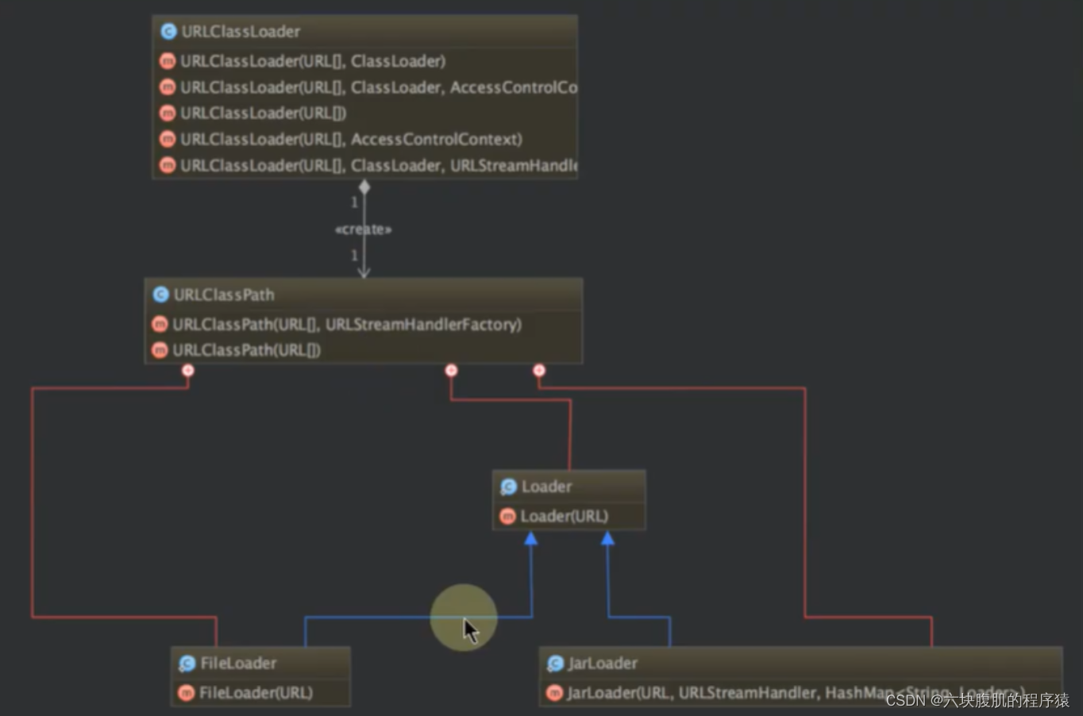
Task: Select the JarLoader(URL, URLStreamHandler, HashMap) constructor
Action: click(796, 693)
